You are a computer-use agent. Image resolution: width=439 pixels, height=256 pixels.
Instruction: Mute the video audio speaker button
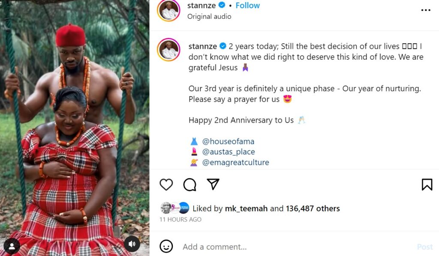(x=132, y=244)
